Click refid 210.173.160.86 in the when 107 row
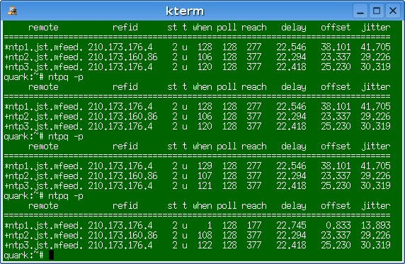 [x=122, y=176]
